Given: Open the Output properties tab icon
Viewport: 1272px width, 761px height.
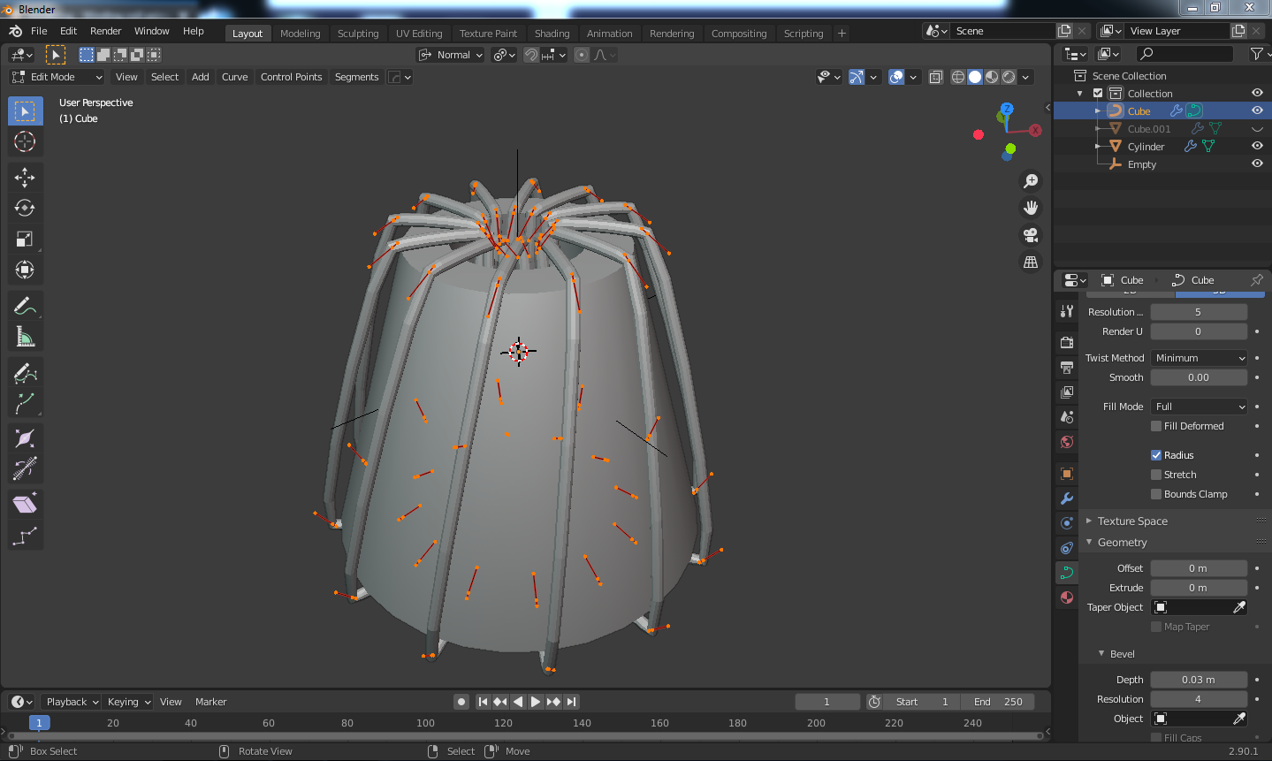Looking at the screenshot, I should [1067, 367].
